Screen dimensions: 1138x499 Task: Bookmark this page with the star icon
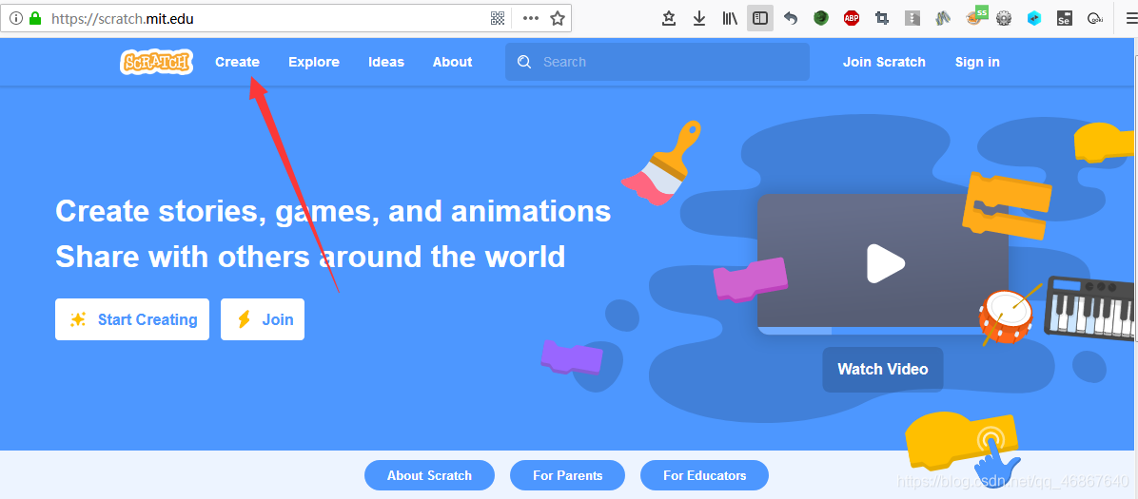[558, 19]
